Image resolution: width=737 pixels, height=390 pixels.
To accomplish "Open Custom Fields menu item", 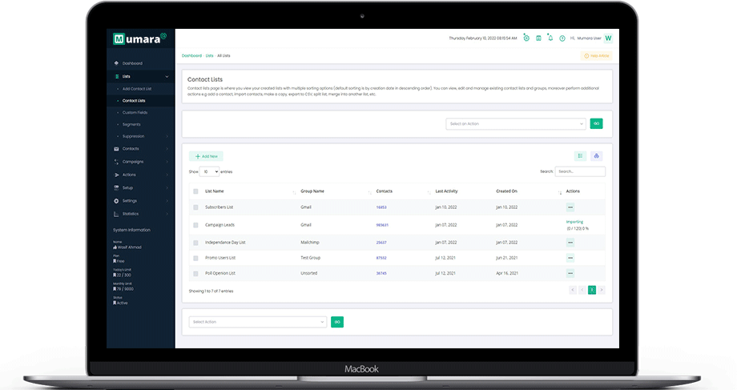I will pos(135,113).
